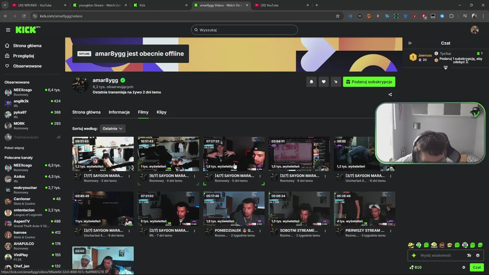Open pyka97 followed channel
The image size is (489, 275).
pyautogui.click(x=32, y=115)
